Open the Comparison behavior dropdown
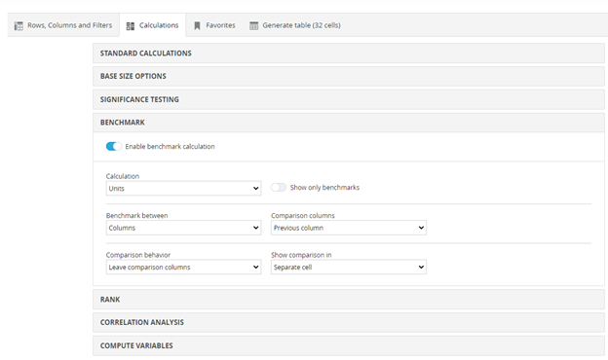This screenshot has height=360, width=608. click(x=183, y=268)
